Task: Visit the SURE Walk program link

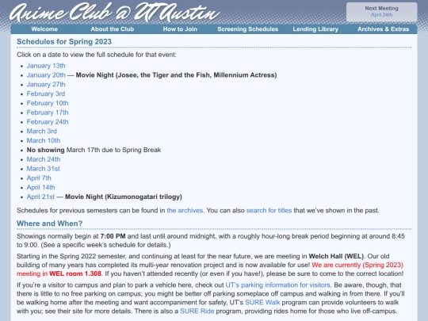Action: point(262,303)
